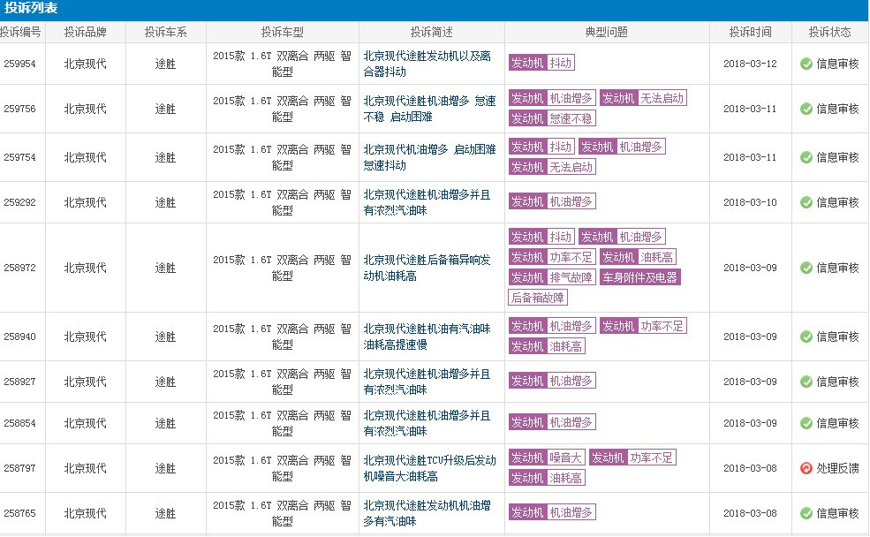Click complaint number 258797

(19, 468)
